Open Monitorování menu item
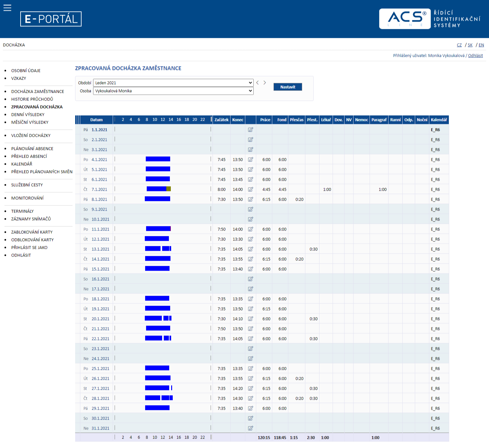489x444 pixels. 27,198
